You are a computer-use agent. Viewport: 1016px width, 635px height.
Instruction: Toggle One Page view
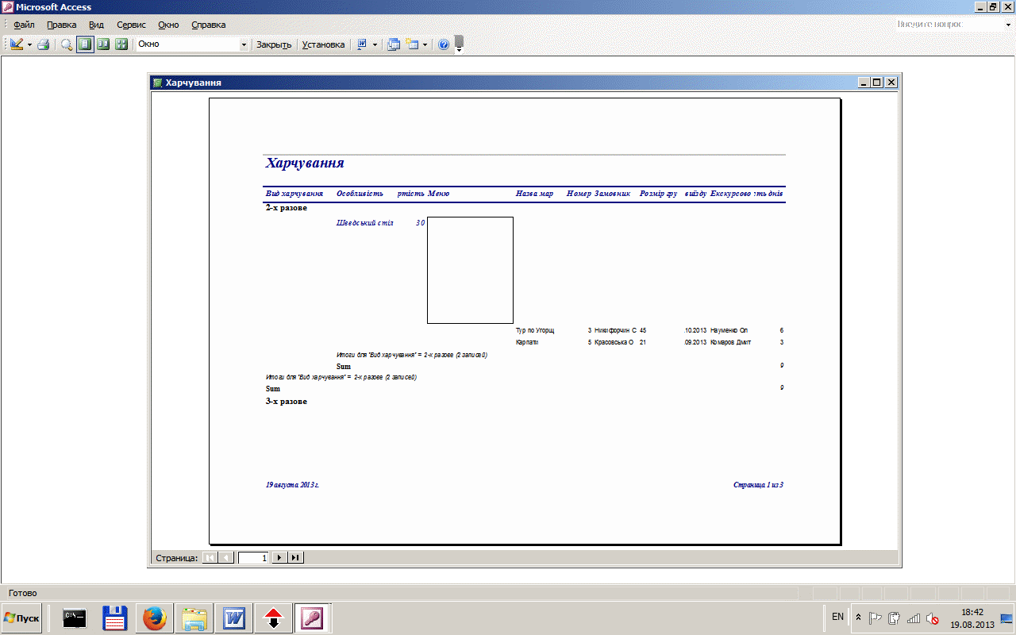coord(85,44)
